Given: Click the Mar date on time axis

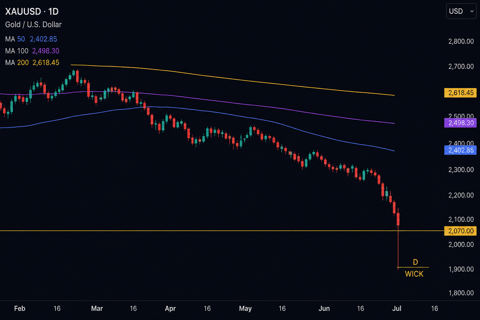Looking at the screenshot, I should click(97, 308).
